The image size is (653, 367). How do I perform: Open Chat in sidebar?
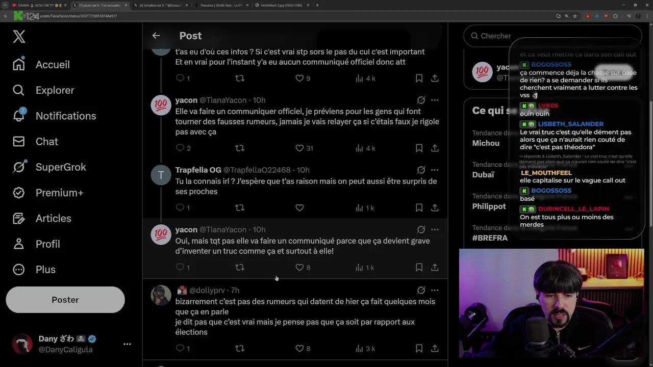coord(35,141)
